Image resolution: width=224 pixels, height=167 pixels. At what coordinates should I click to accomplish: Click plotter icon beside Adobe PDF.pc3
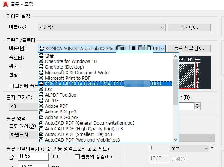tap(41, 112)
